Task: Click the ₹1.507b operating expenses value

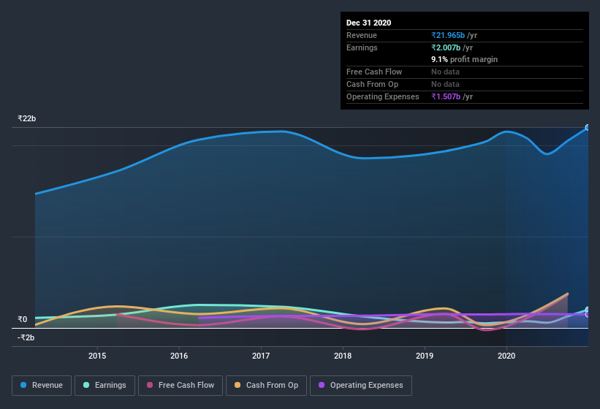Action: (x=446, y=96)
